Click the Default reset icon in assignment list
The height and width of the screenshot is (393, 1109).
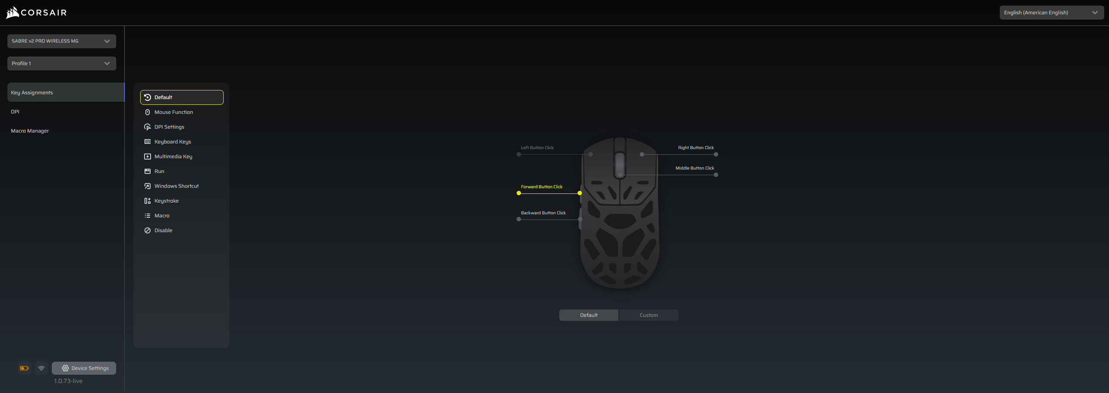148,97
